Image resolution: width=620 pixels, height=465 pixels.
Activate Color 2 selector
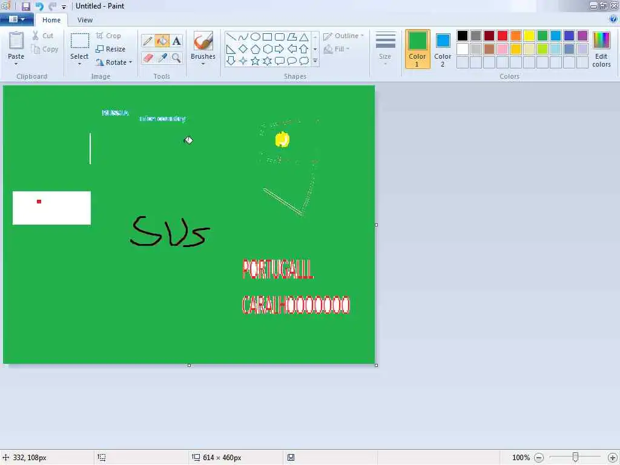tap(443, 49)
